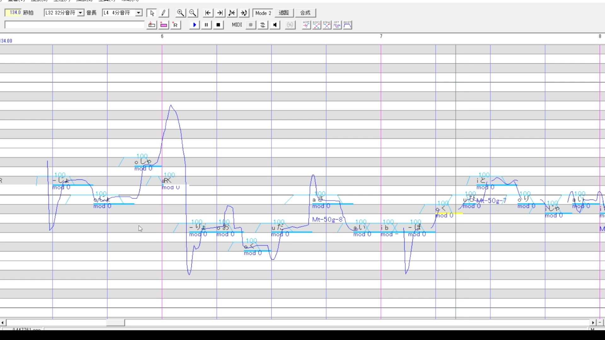
Task: Toggle the speaker mute icon
Action: [x=275, y=25]
